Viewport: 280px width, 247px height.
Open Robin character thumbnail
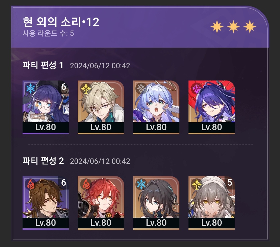click(156, 107)
